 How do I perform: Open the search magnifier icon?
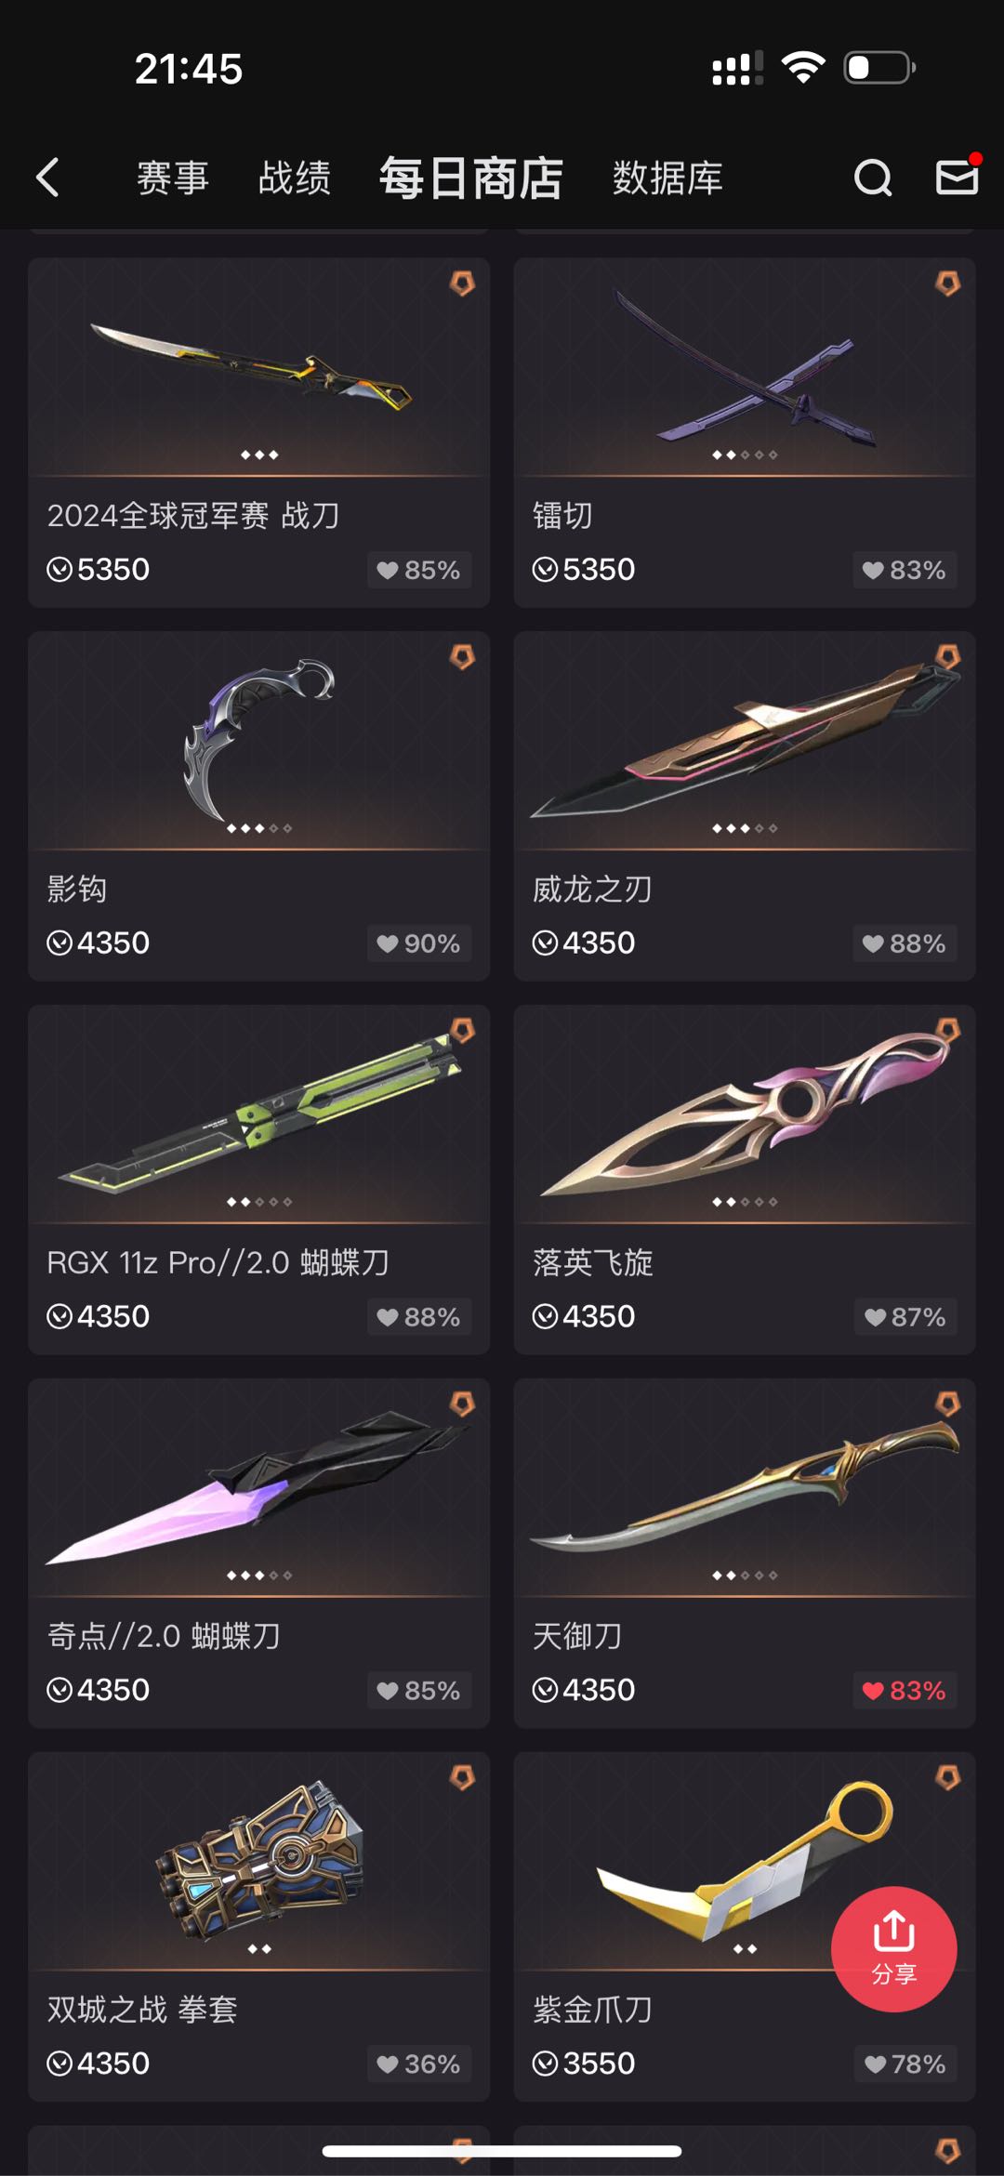pyautogui.click(x=873, y=177)
